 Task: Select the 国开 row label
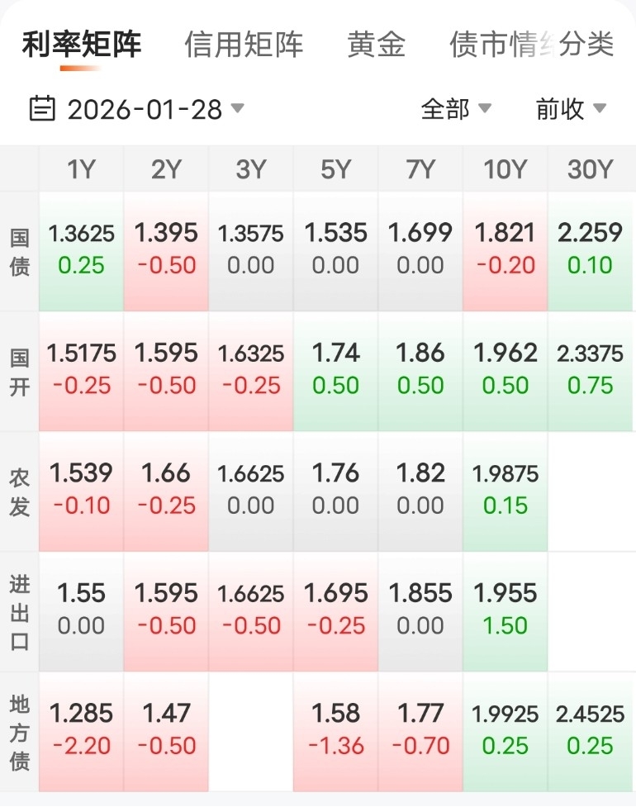(19, 371)
